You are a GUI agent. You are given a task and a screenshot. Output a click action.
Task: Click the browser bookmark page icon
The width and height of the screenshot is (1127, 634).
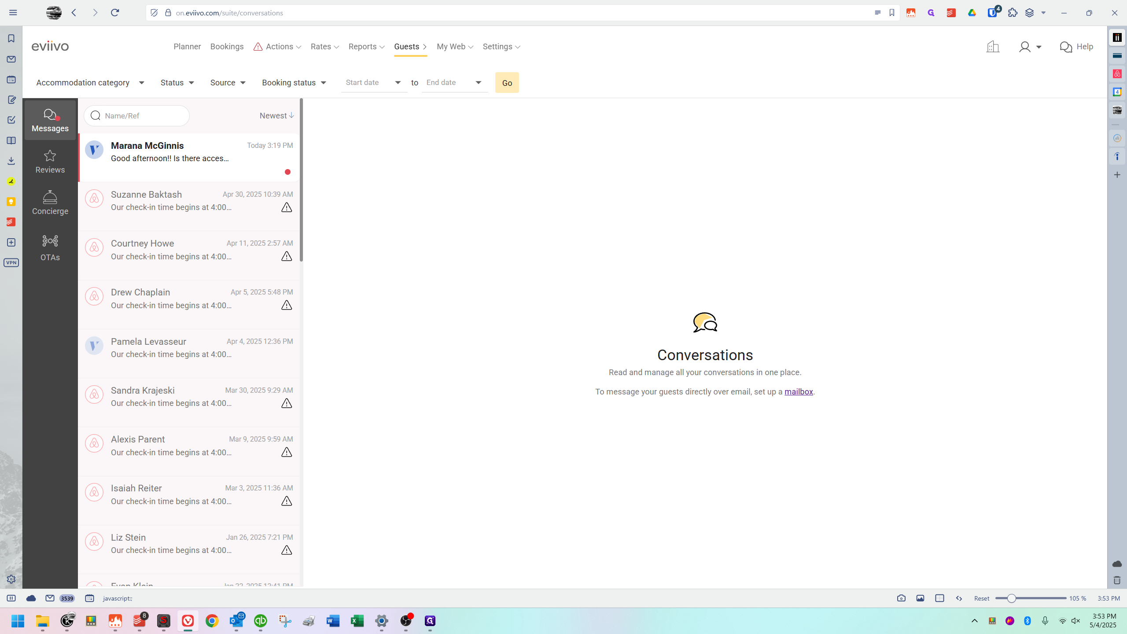pyautogui.click(x=892, y=13)
